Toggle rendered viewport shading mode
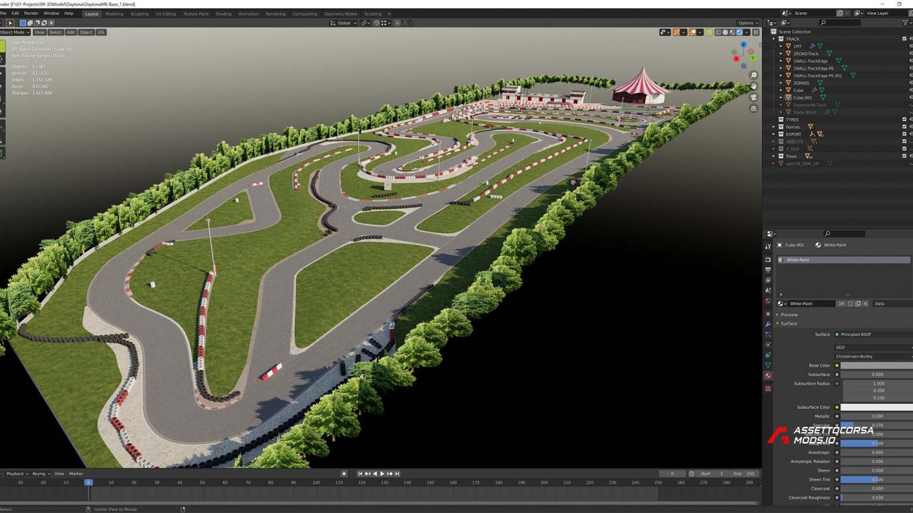913x513 pixels. click(739, 32)
